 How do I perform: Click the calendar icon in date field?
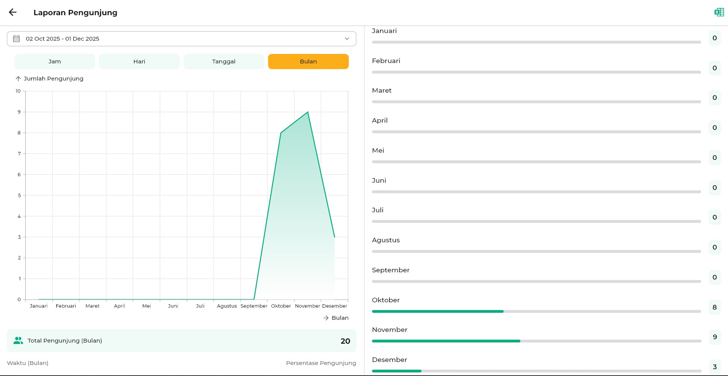(x=16, y=39)
